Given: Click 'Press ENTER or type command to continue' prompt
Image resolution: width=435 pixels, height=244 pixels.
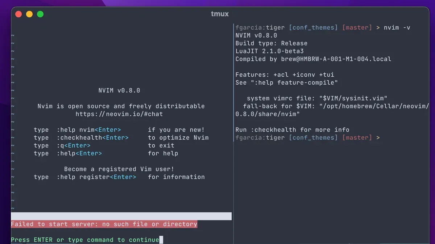Looking at the screenshot, I should click(x=85, y=240).
